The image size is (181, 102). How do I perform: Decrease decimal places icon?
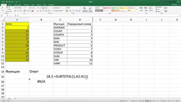79,11
